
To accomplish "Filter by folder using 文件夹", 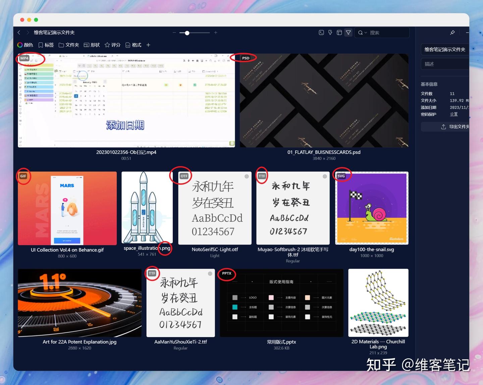I will [69, 45].
